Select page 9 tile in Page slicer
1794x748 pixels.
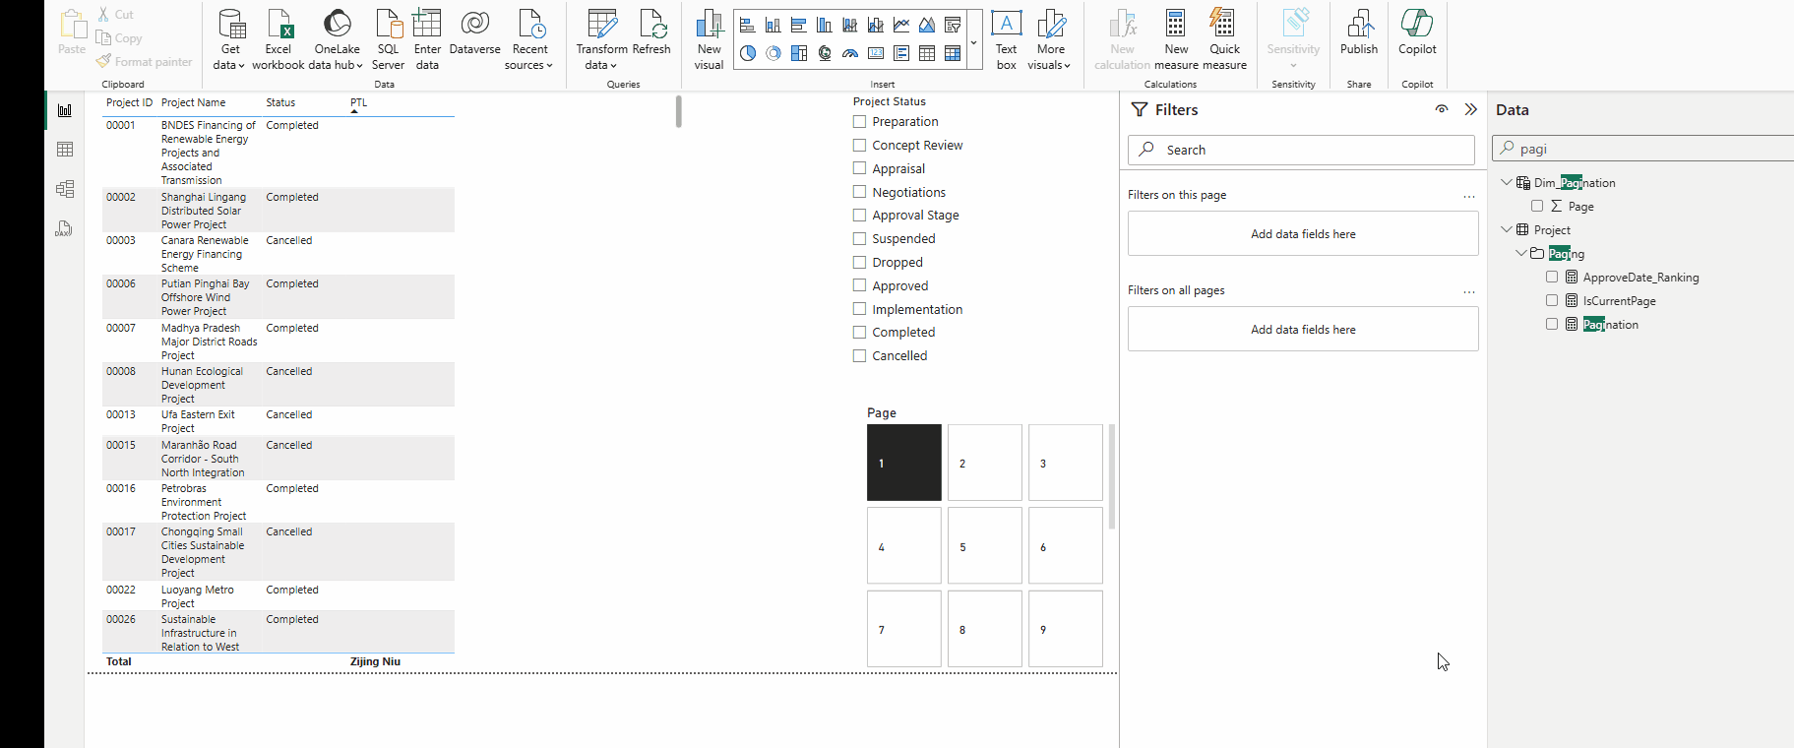pyautogui.click(x=1066, y=629)
